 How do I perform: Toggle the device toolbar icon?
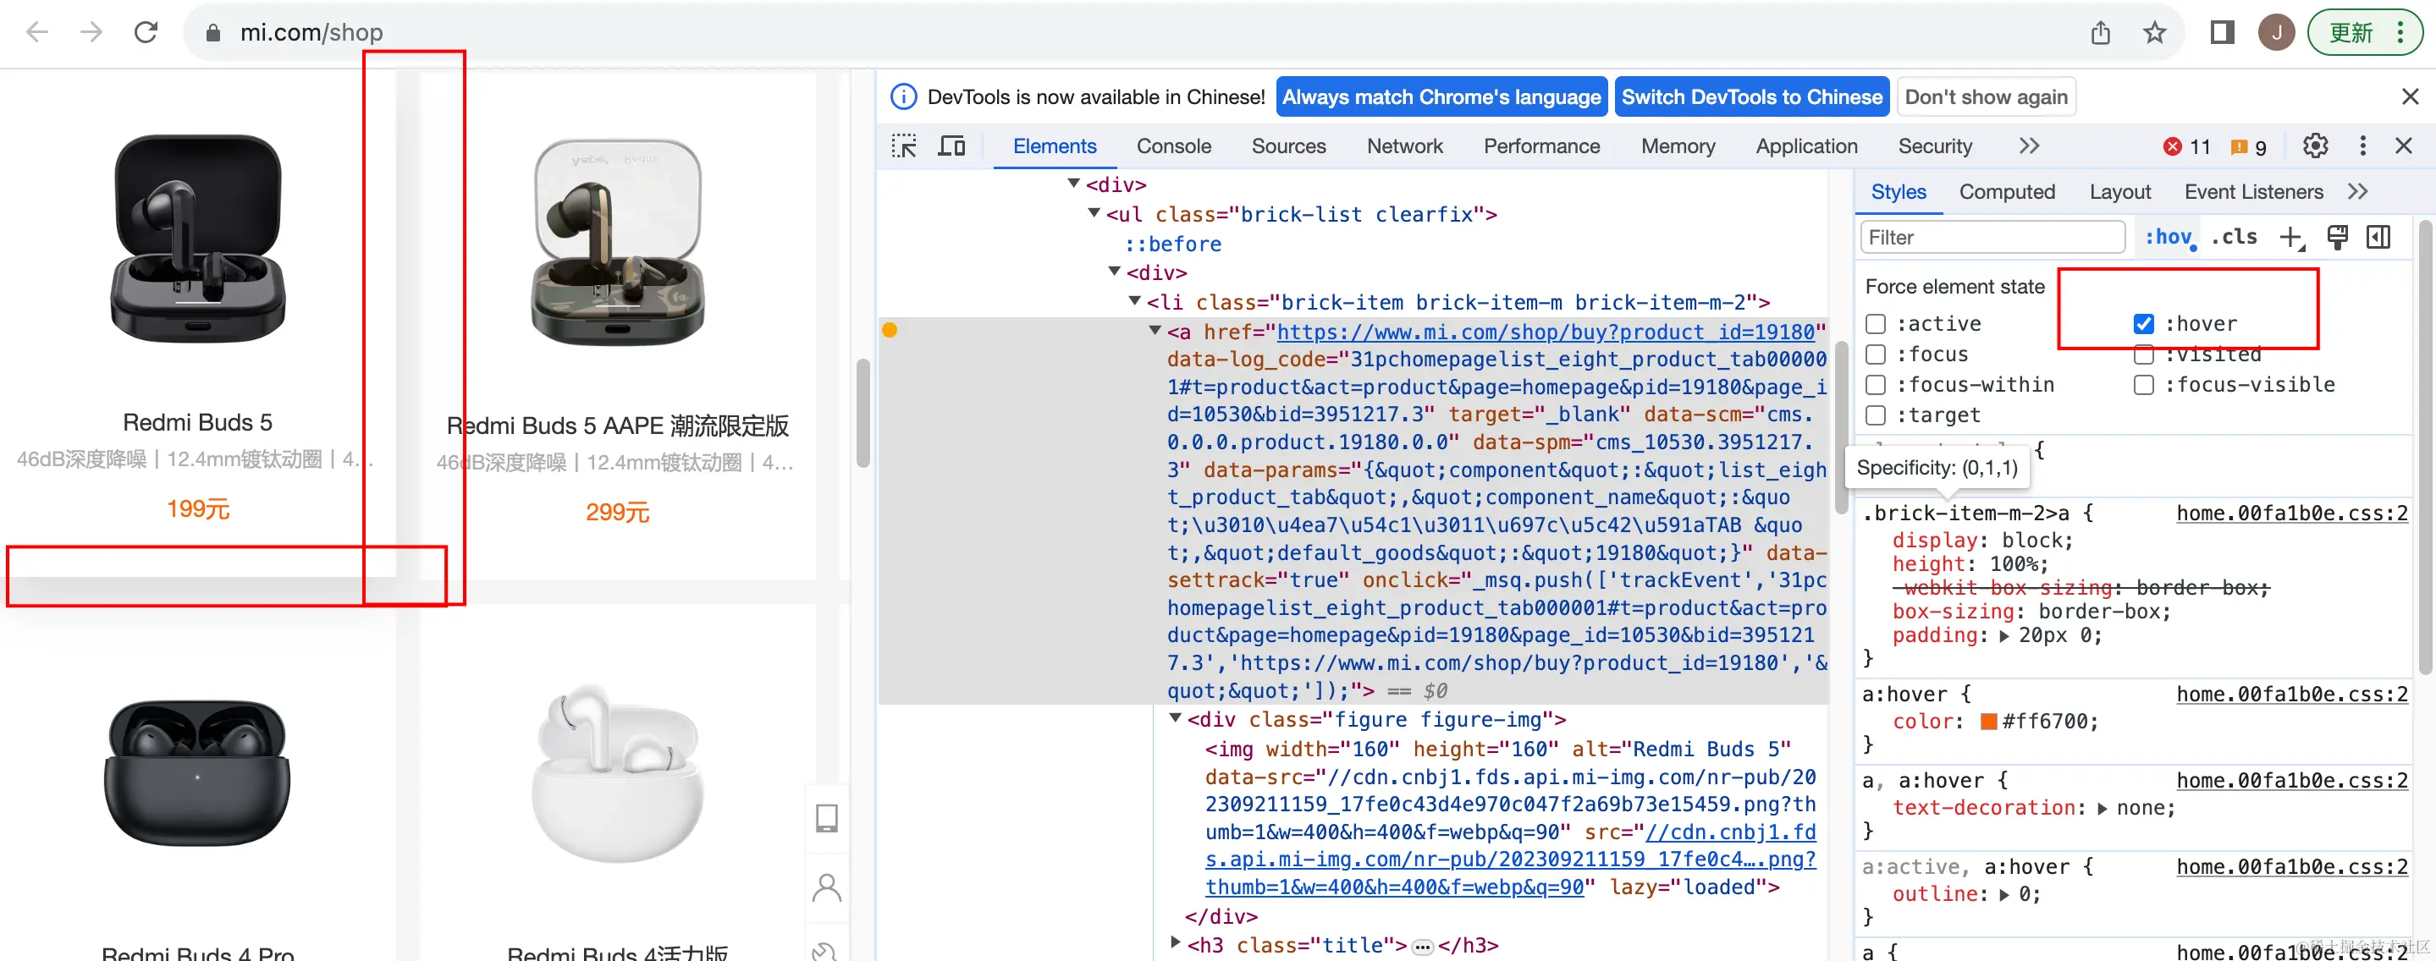[951, 146]
